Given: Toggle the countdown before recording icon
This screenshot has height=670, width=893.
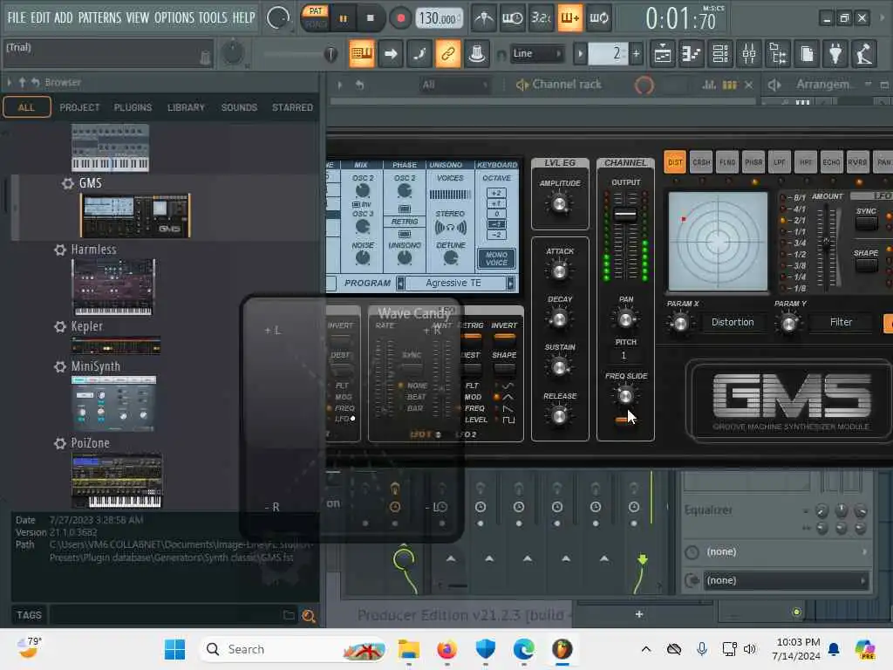Looking at the screenshot, I should click(541, 18).
